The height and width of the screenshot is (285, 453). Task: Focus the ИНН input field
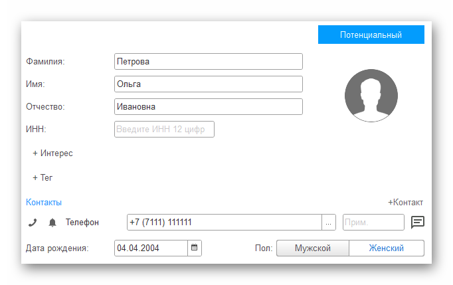pos(164,130)
